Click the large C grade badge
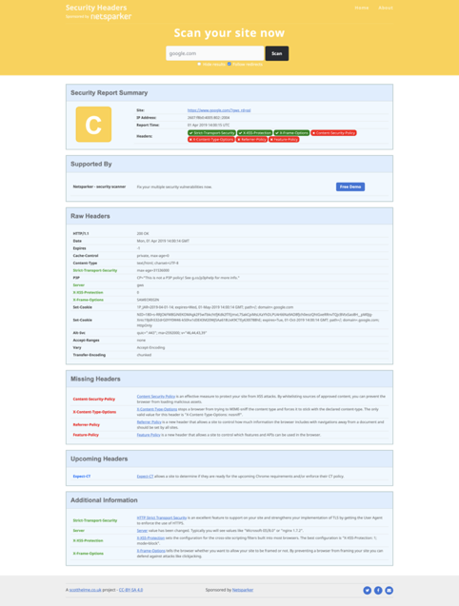459x606 pixels. 93,125
